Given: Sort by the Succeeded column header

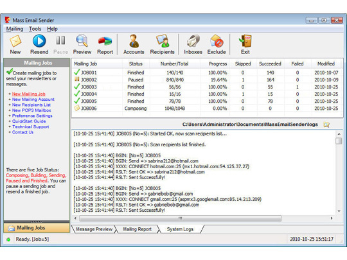Looking at the screenshot, I should pyautogui.click(x=270, y=64).
